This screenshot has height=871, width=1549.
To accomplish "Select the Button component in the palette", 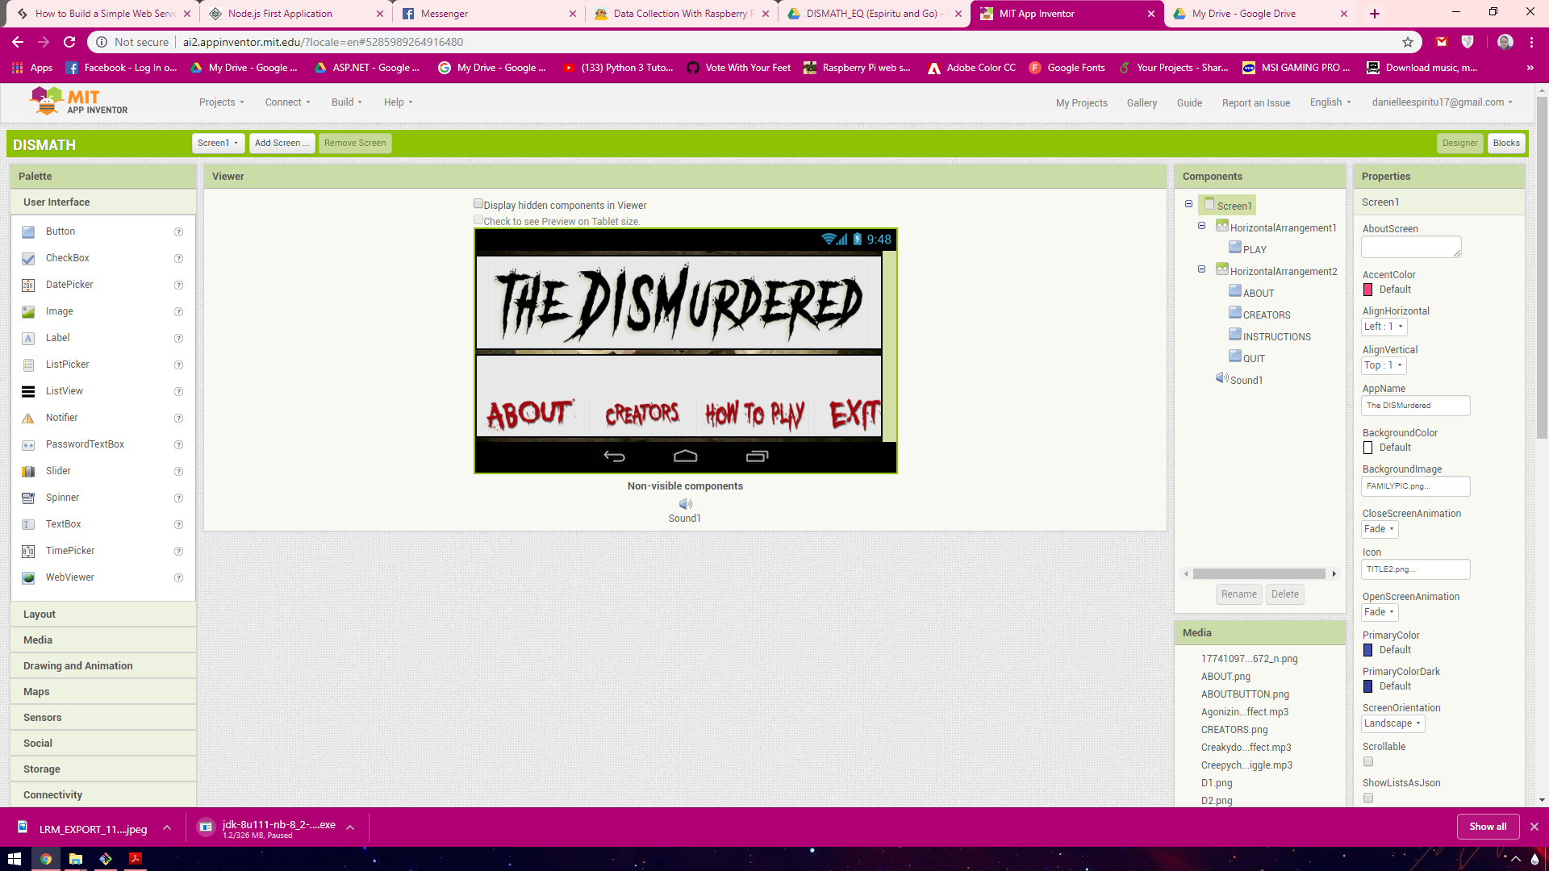I will click(x=61, y=231).
